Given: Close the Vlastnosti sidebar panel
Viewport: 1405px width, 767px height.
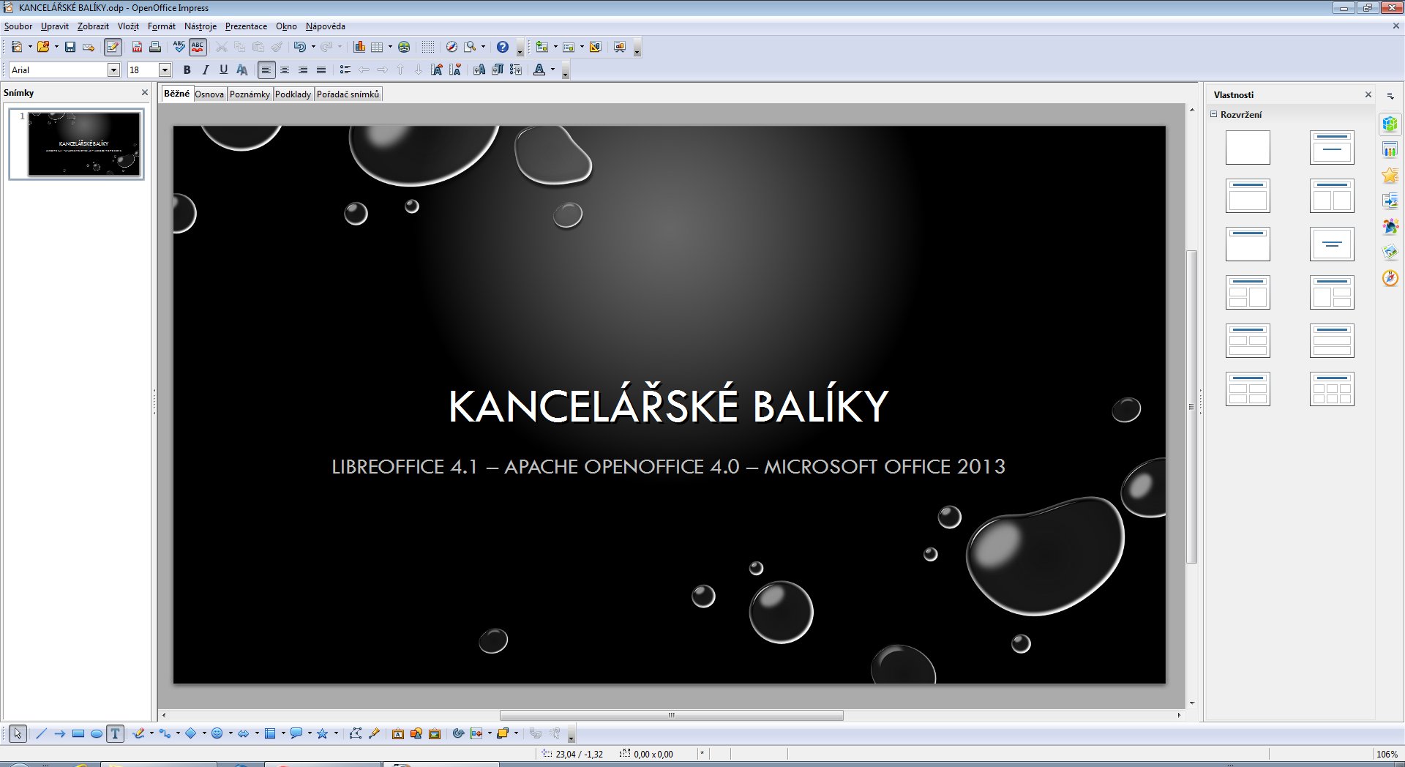Looking at the screenshot, I should [1368, 94].
